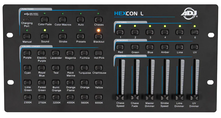Pick the Forest Green color button
This screenshot has height=118, width=221.
tap(42, 82)
